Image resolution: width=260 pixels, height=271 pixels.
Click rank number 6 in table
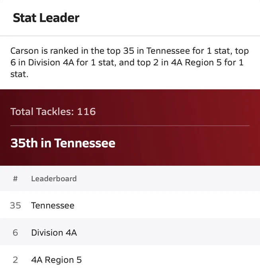tap(15, 233)
